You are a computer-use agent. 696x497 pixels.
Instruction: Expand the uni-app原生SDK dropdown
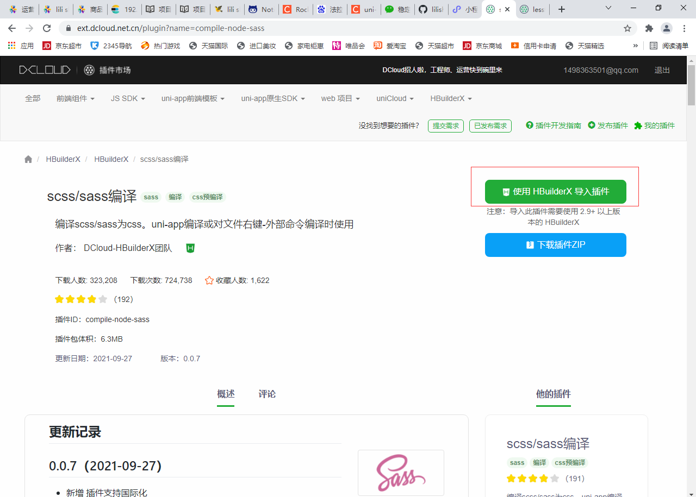pos(273,98)
